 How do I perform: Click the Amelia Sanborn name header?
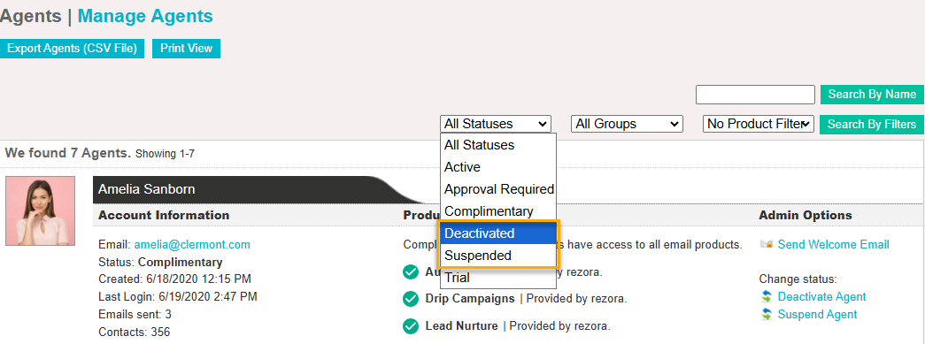[x=146, y=189]
